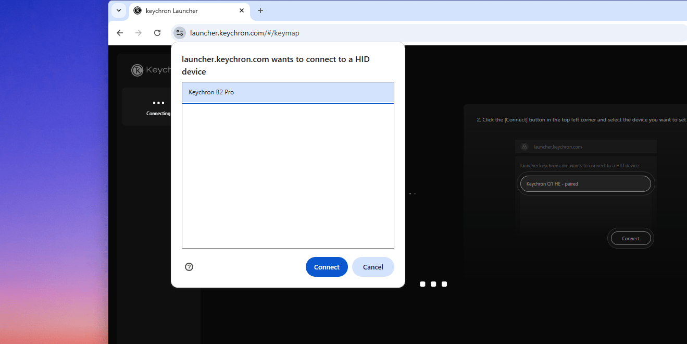Click Keychron Q1 HE - paired tutorial entry
Viewport: 687px width, 344px height.
click(x=585, y=184)
